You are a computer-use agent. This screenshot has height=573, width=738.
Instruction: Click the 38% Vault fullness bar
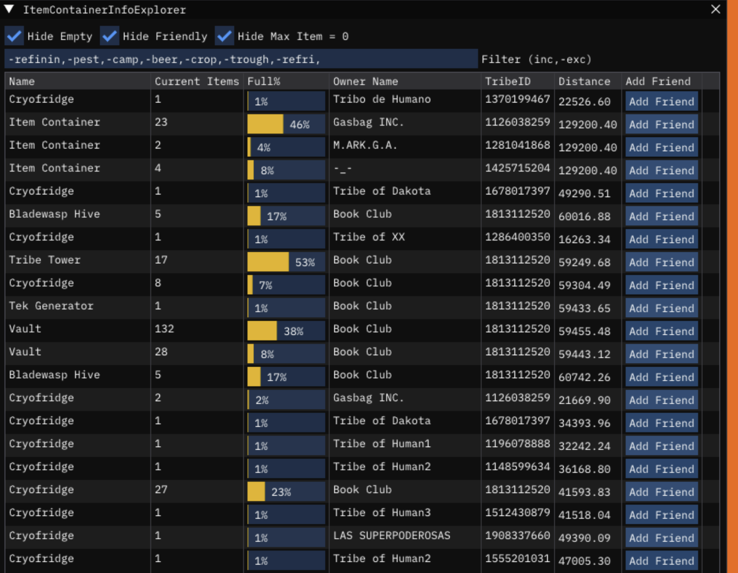(286, 331)
